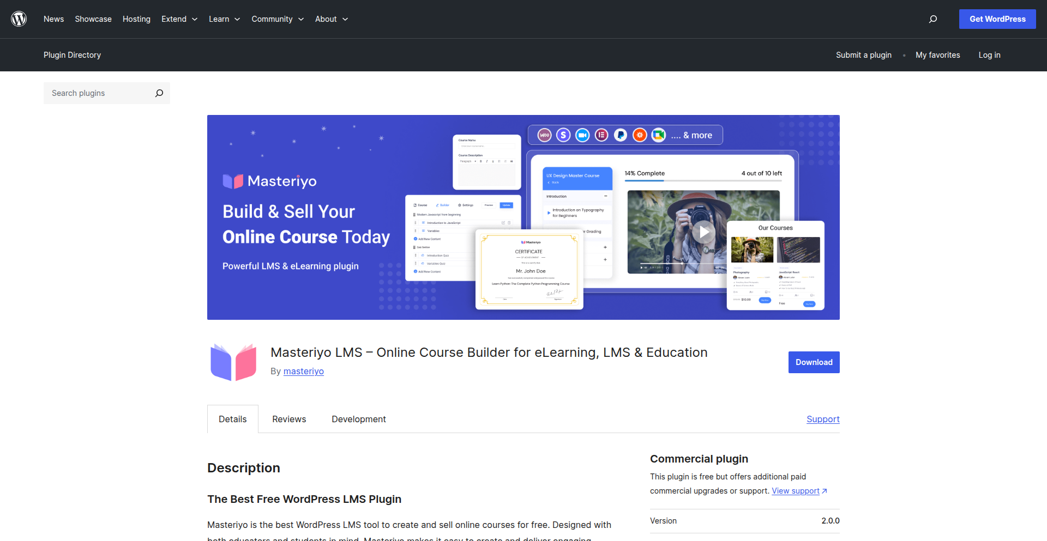The height and width of the screenshot is (541, 1047).
Task: Click the Elementor icon in banner
Action: click(x=601, y=135)
